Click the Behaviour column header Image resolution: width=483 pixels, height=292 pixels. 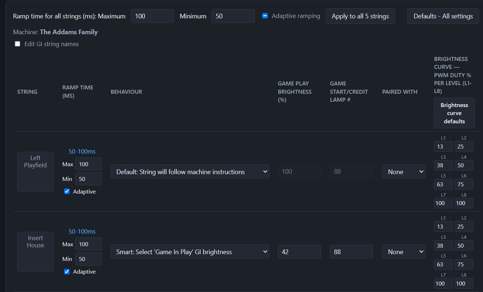pyautogui.click(x=126, y=92)
